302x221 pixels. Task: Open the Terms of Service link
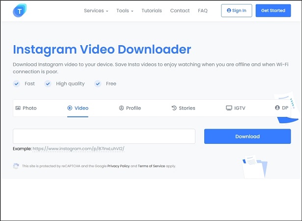pyautogui.click(x=151, y=166)
